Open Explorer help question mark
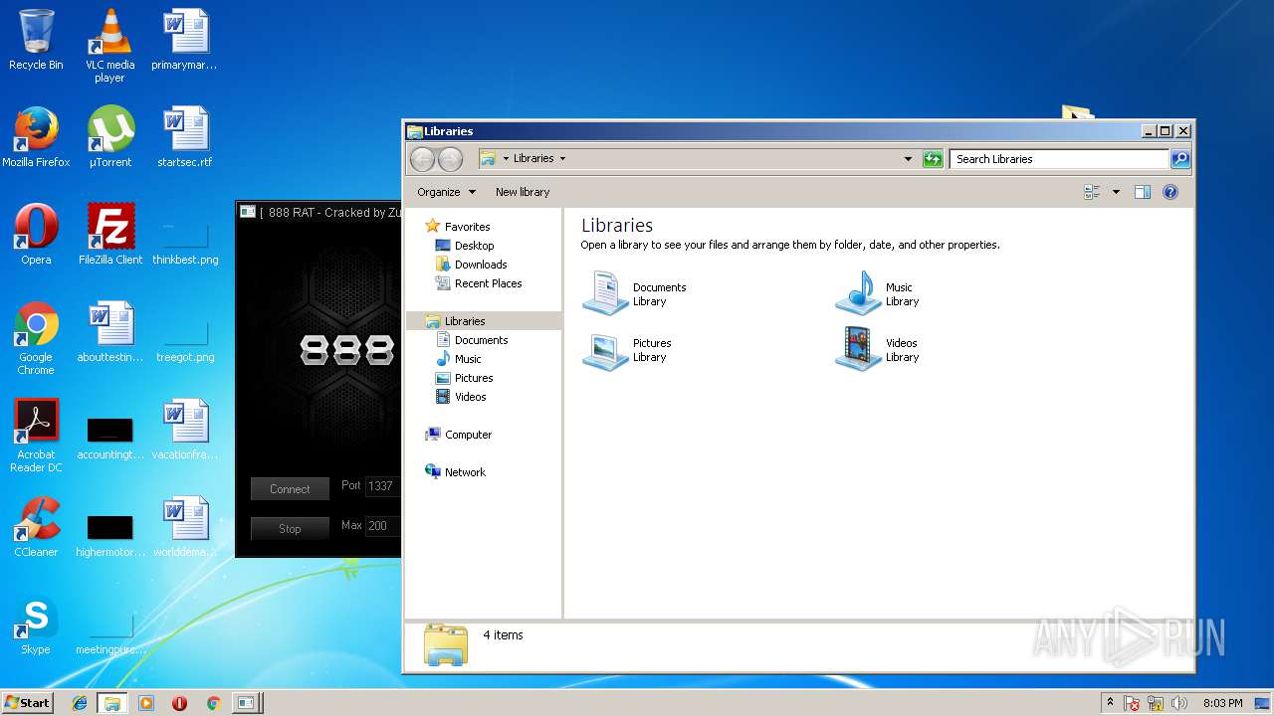1274x716 pixels. click(1170, 192)
